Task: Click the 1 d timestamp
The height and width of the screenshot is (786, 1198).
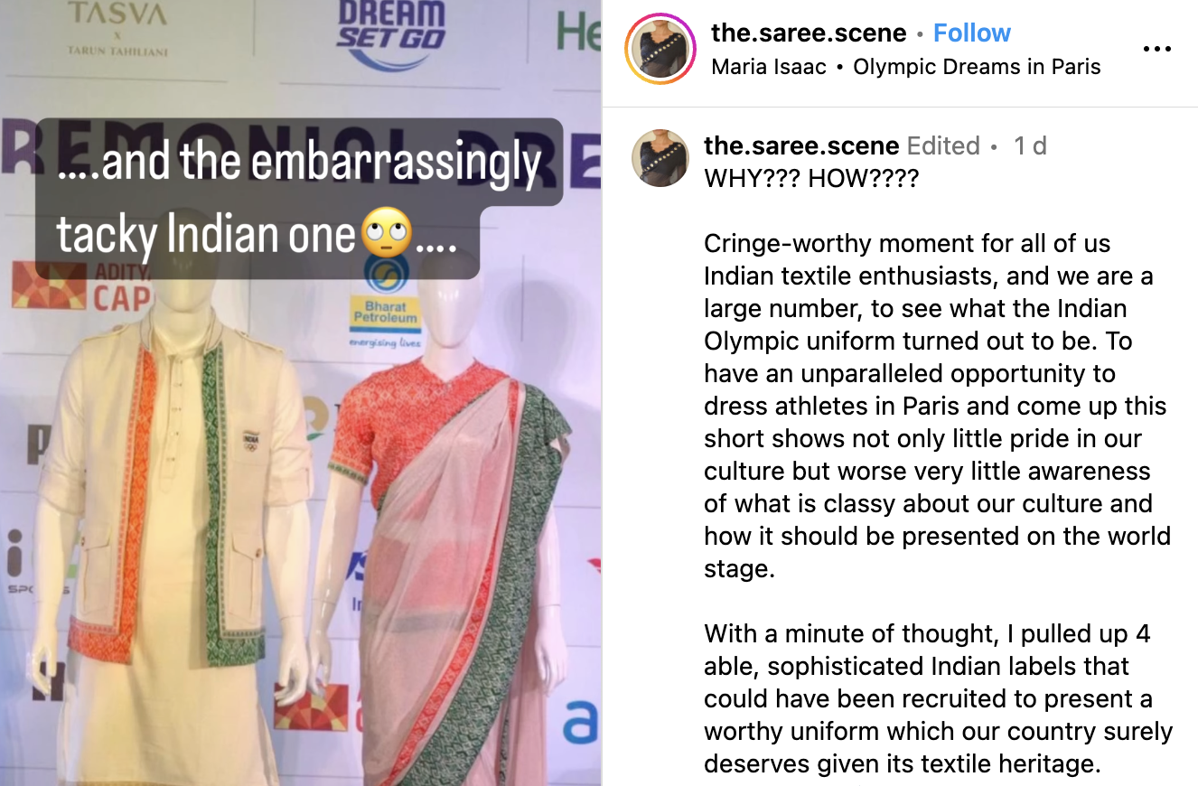Action: click(1030, 145)
